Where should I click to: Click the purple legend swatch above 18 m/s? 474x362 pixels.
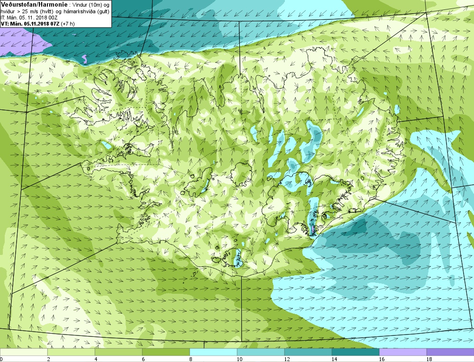tap(450, 353)
